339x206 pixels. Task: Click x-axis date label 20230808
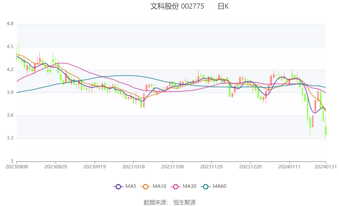pyautogui.click(x=17, y=167)
